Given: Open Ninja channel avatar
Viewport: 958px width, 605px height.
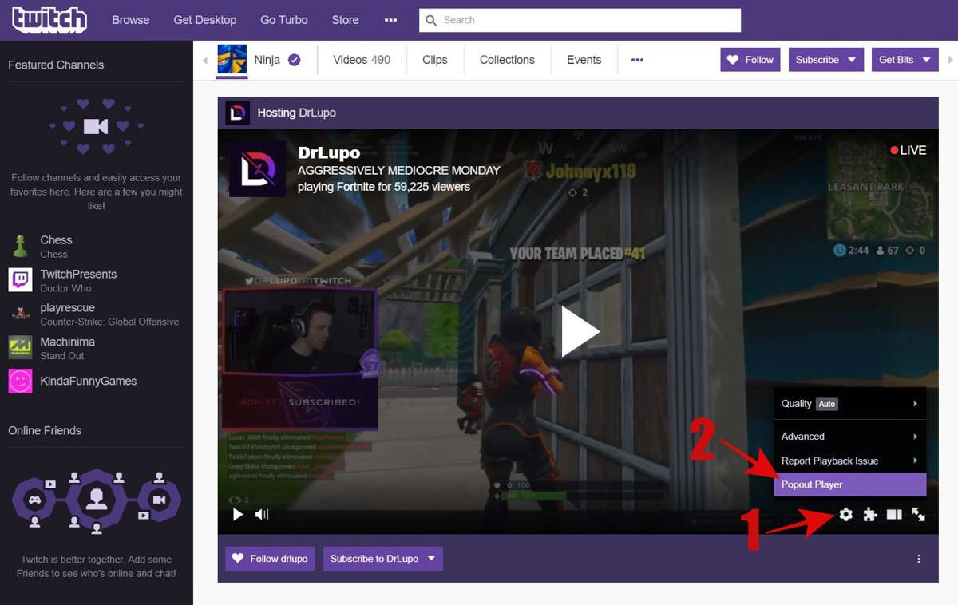Looking at the screenshot, I should pyautogui.click(x=232, y=60).
